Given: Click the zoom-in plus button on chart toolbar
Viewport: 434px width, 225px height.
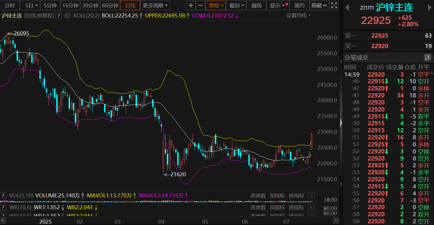Looking at the screenshot, I should (191, 5).
